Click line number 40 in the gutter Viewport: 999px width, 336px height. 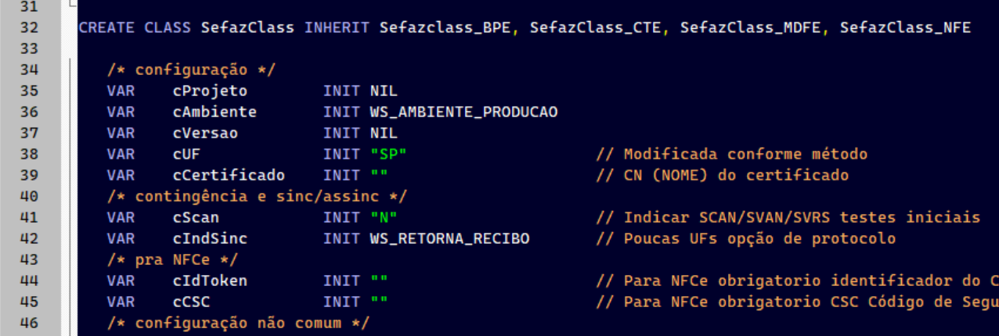coord(28,196)
